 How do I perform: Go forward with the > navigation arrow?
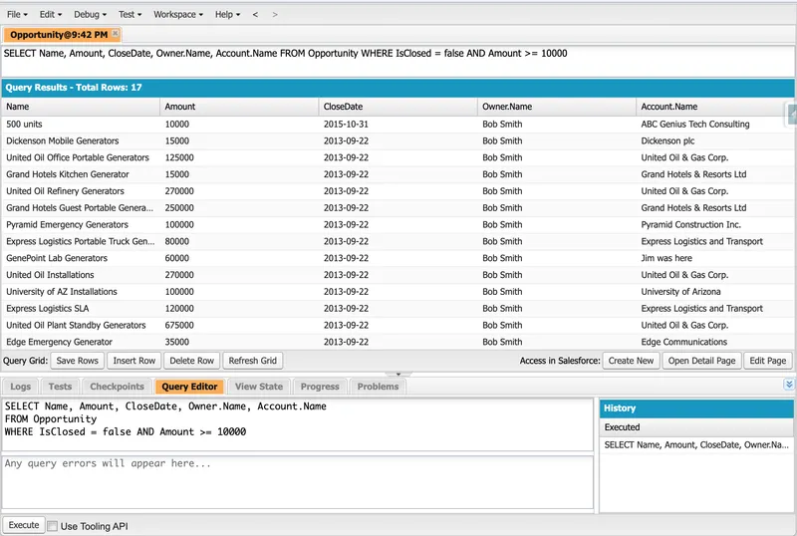pyautogui.click(x=275, y=14)
